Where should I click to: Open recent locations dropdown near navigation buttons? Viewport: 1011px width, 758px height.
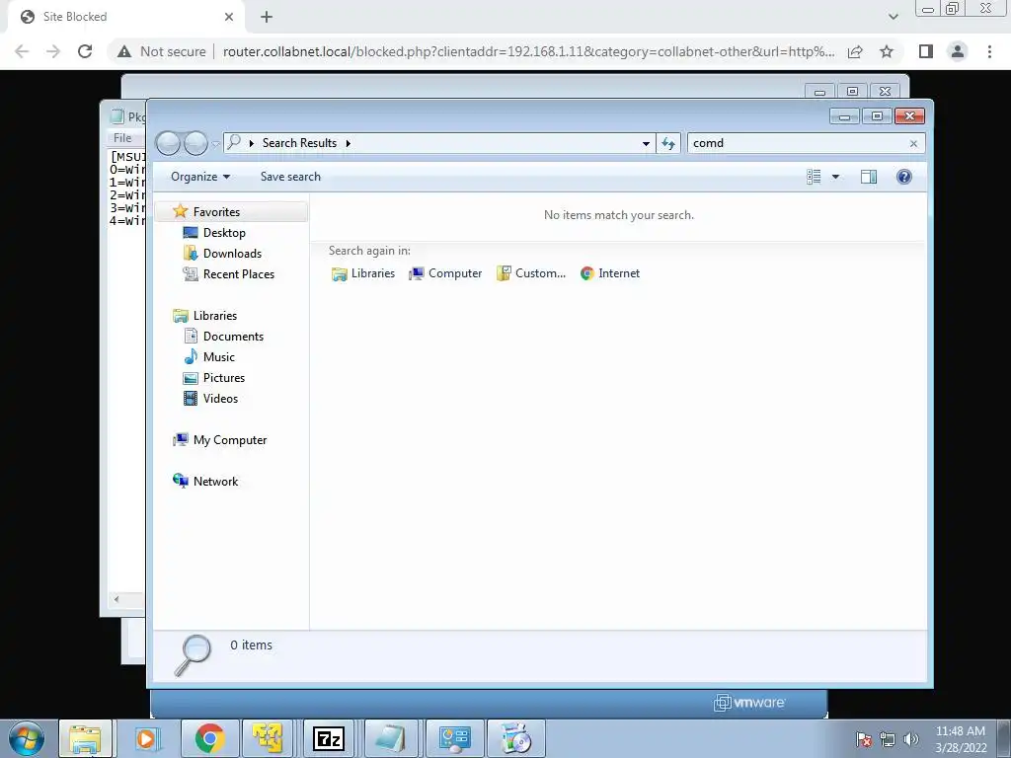pyautogui.click(x=215, y=143)
